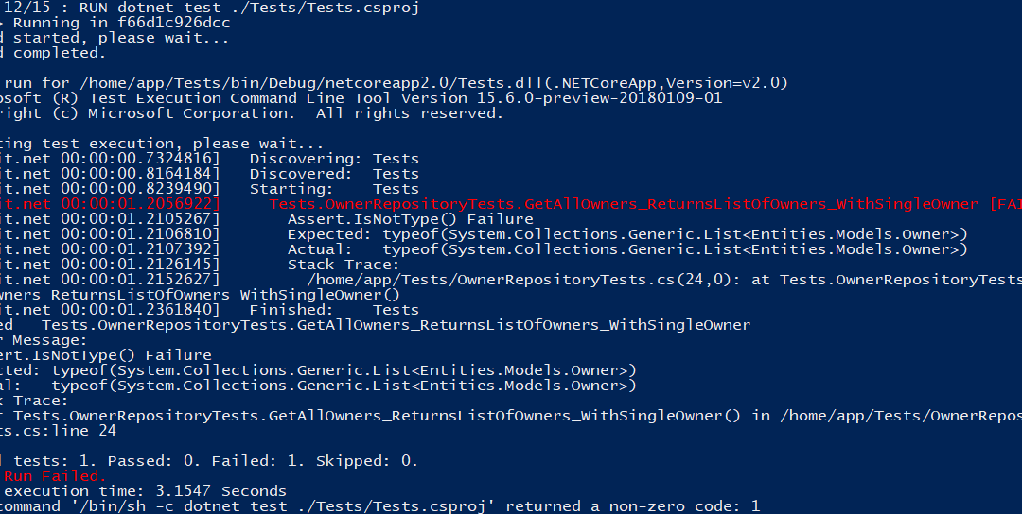Click the red failed test name line

pyautogui.click(x=625, y=204)
